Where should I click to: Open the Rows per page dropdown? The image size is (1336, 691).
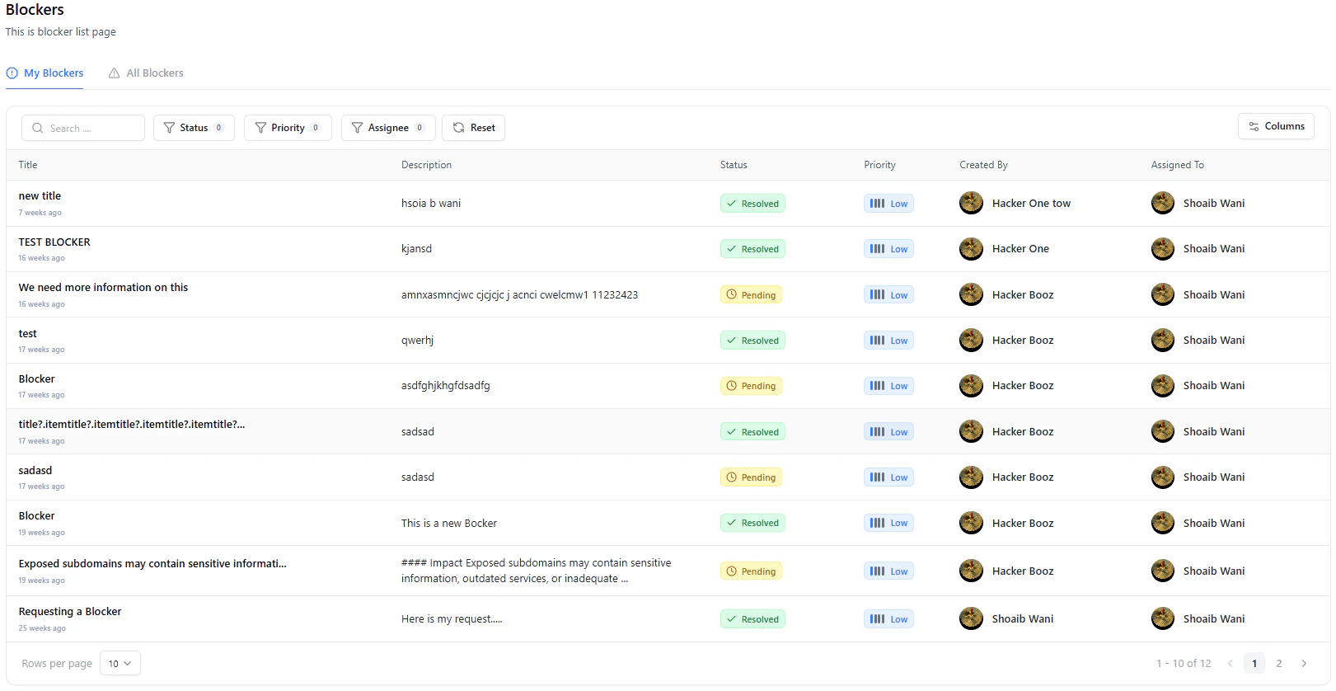pos(120,664)
